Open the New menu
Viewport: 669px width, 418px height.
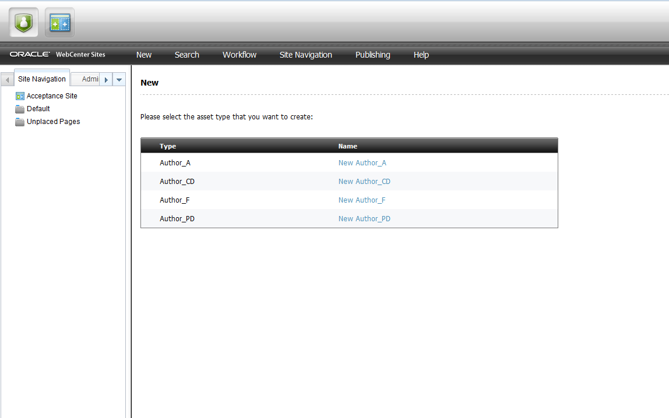pyautogui.click(x=144, y=55)
